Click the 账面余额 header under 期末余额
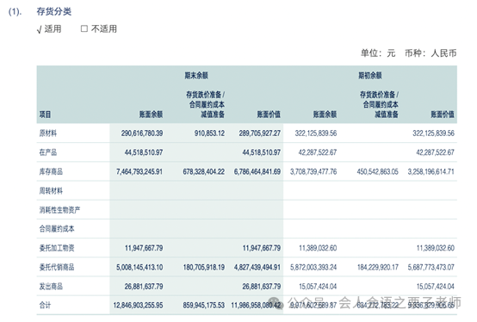Image resolution: width=477 pixels, height=322 pixels. (151, 115)
